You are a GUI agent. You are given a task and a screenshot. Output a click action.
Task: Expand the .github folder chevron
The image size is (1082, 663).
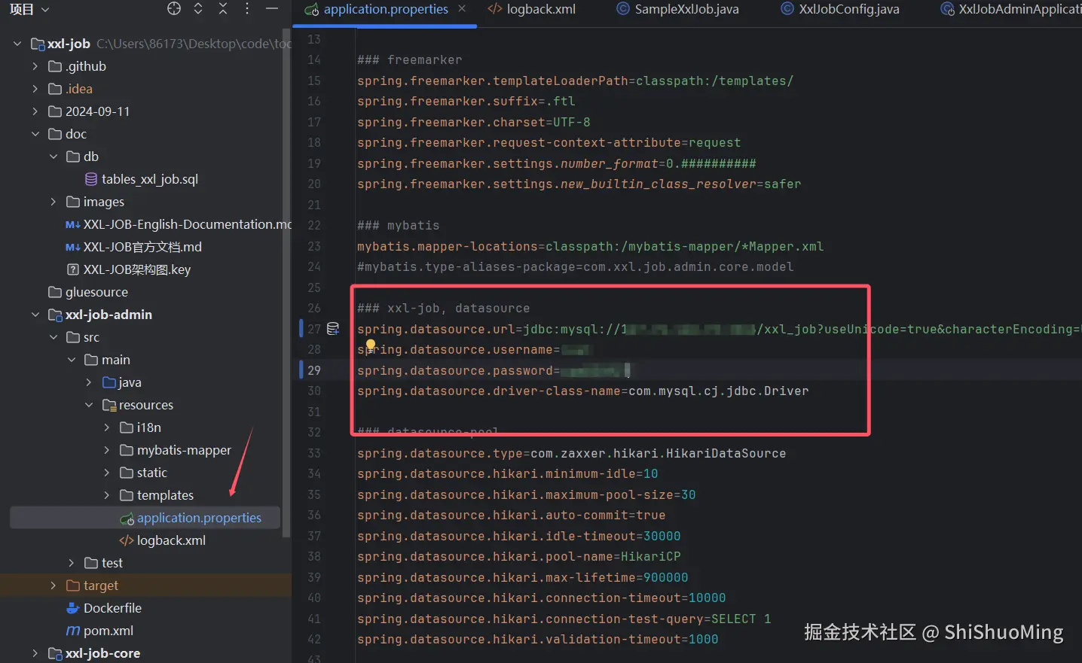coord(35,66)
